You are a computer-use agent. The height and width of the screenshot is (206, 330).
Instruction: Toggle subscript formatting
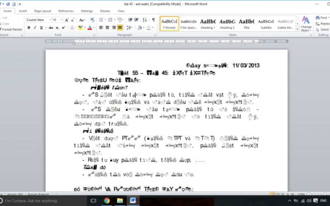pos(57,28)
